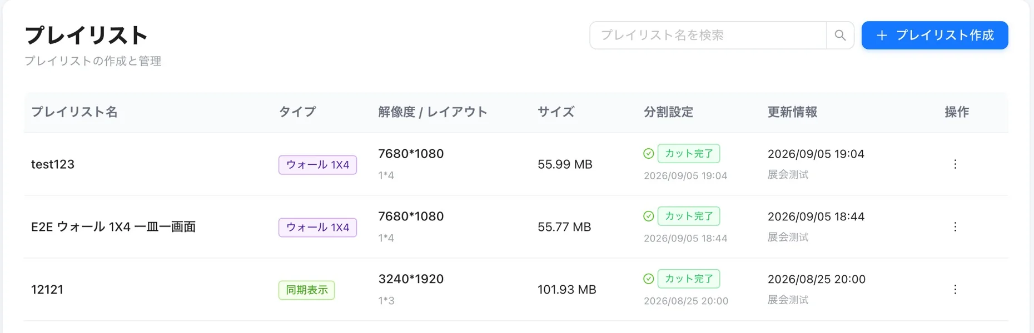Click the サイズ column header

point(556,112)
